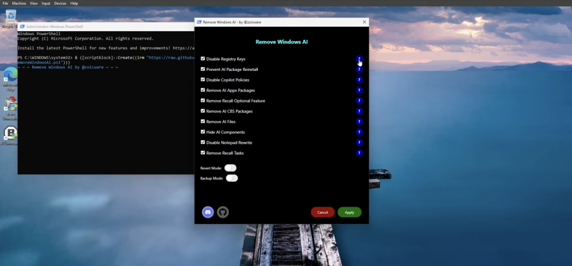The image size is (572, 266).
Task: Open help for Prevent AI Package Reinstall
Action: [359, 69]
